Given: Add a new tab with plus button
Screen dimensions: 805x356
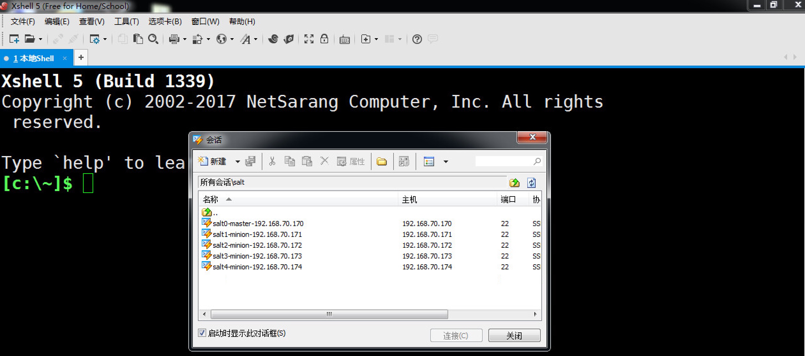Looking at the screenshot, I should point(81,58).
